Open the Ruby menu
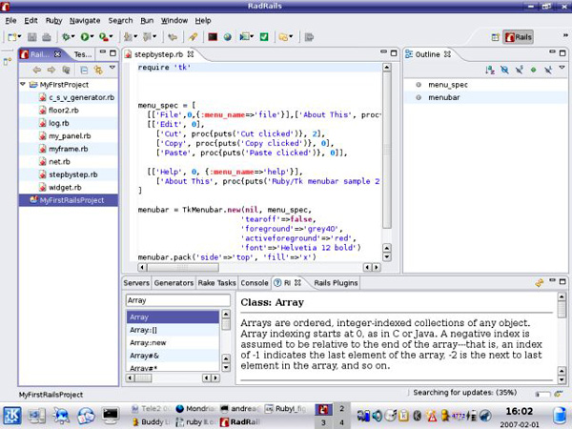This screenshot has width=572, height=429. click(53, 20)
